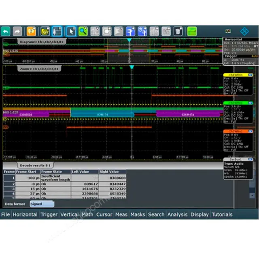Image resolution: width=259 pixels, height=259 pixels.
Task: Activate the zoom magnifier tool
Action: (x=83, y=31)
